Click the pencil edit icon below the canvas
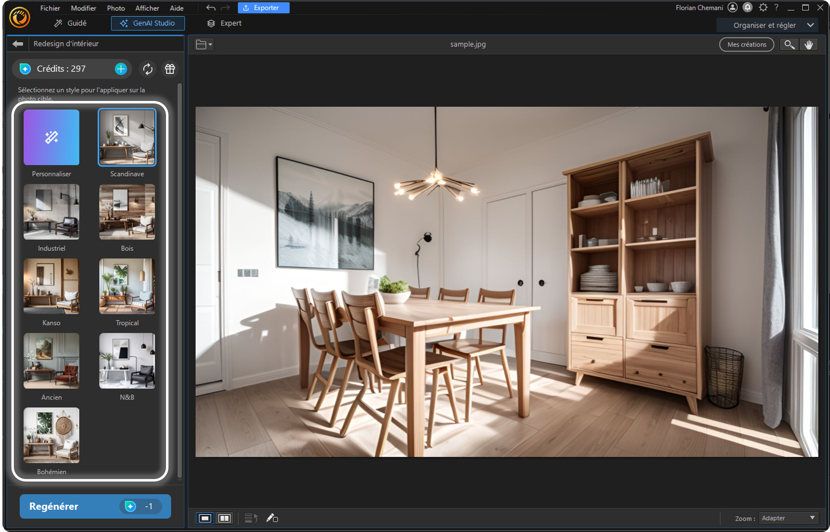Screen dimensions: 830x532 tap(272, 518)
